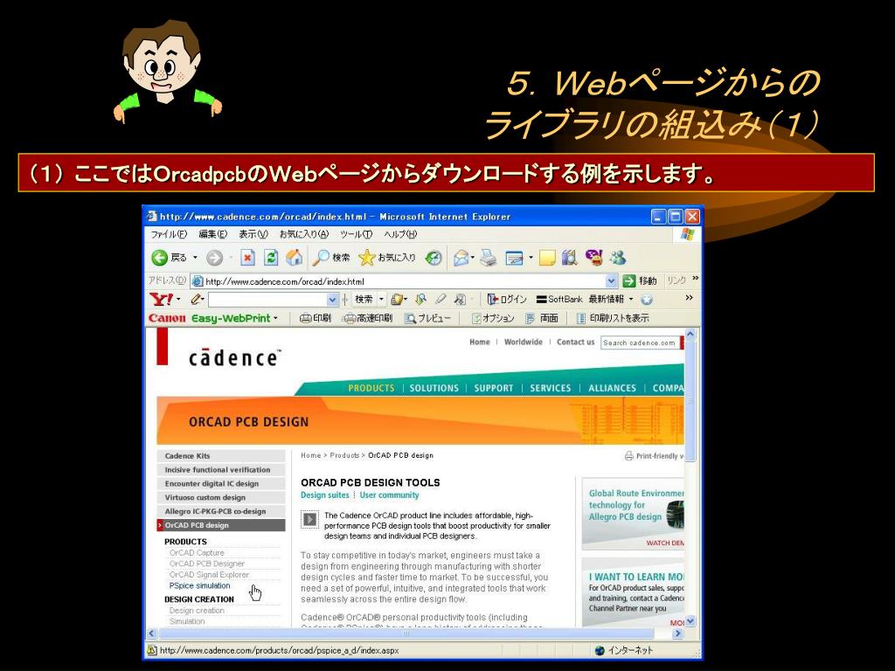The image size is (895, 671).
Task: Click the Print printer icon in IE toolbar
Action: pos(488,259)
